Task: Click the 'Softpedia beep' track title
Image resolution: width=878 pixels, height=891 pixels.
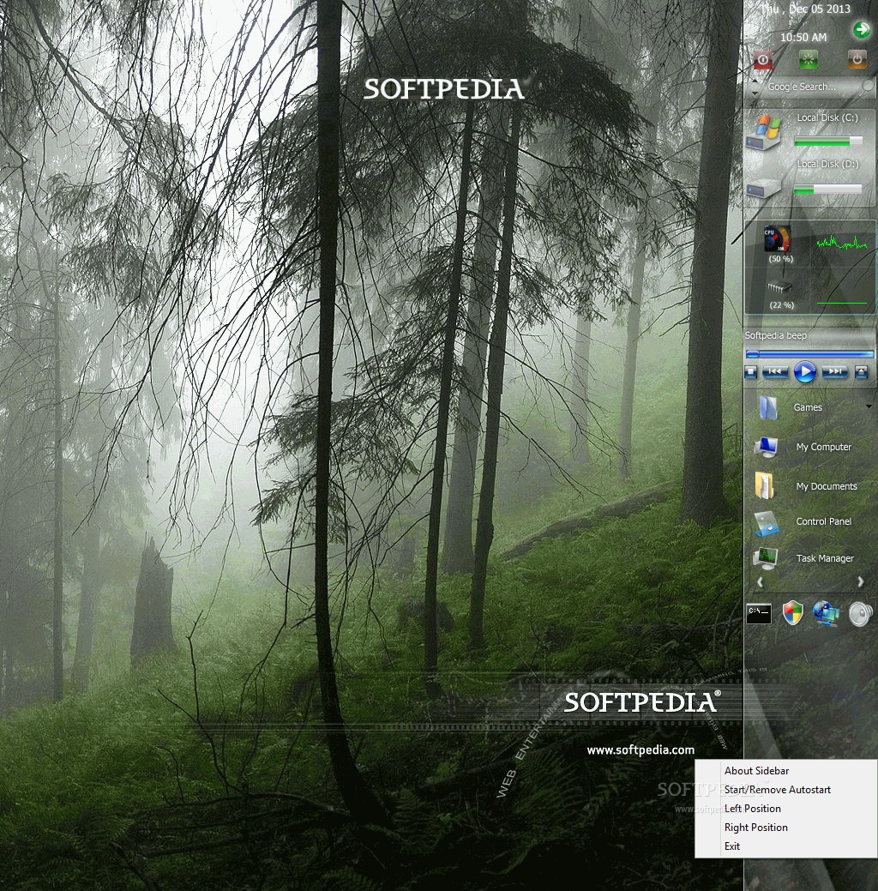Action: pyautogui.click(x=776, y=335)
